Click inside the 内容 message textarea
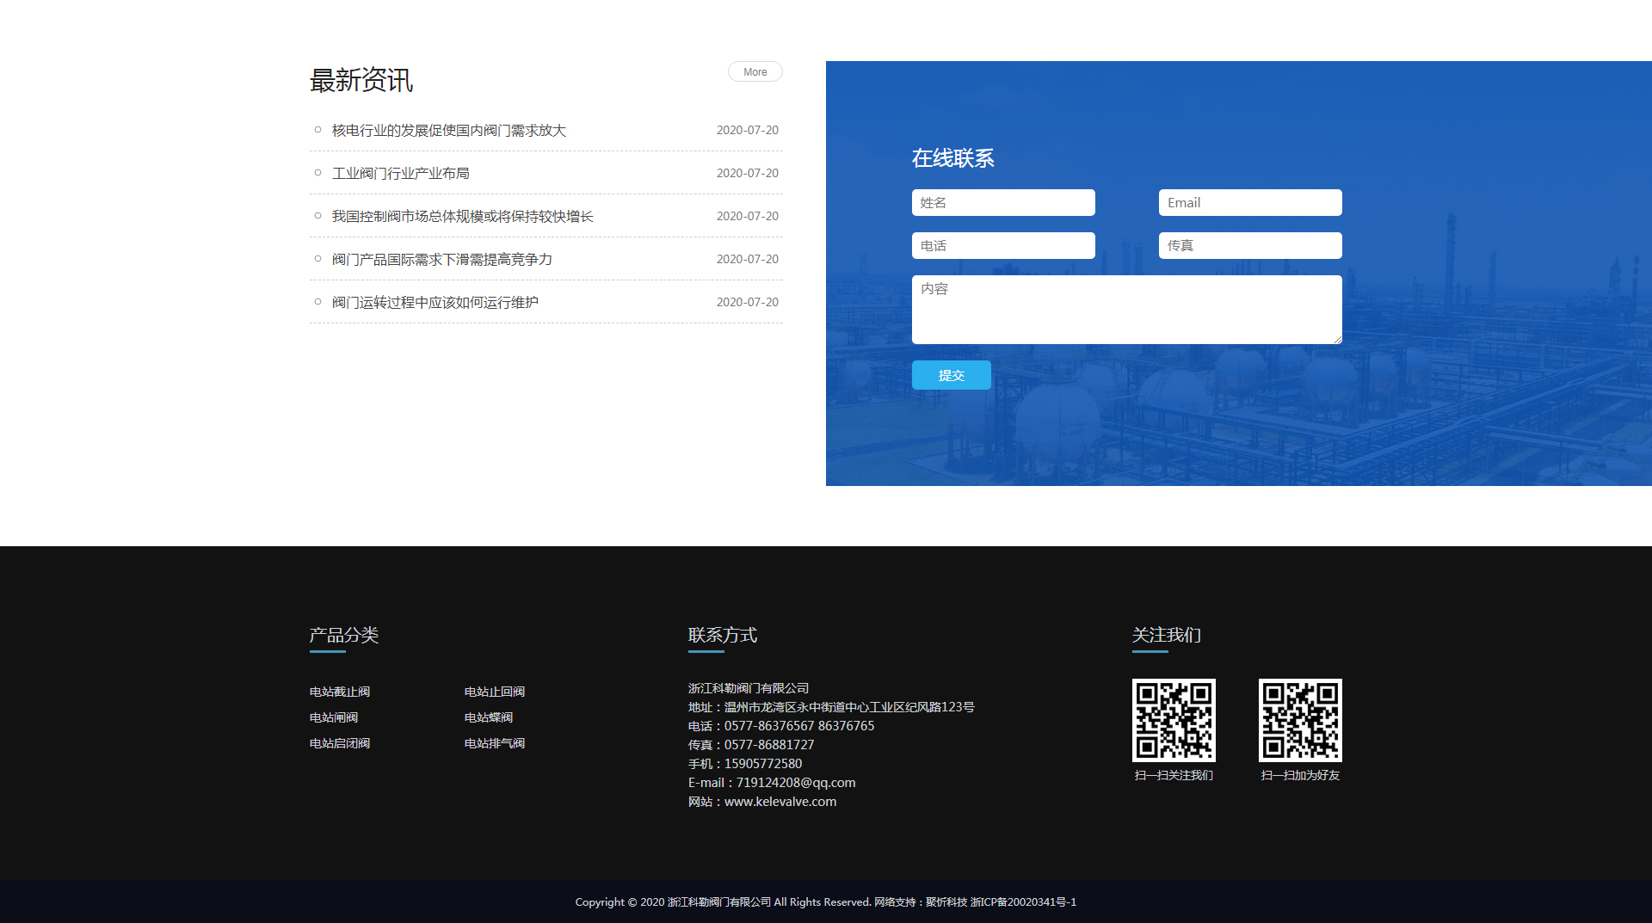1652x923 pixels. [x=1126, y=310]
